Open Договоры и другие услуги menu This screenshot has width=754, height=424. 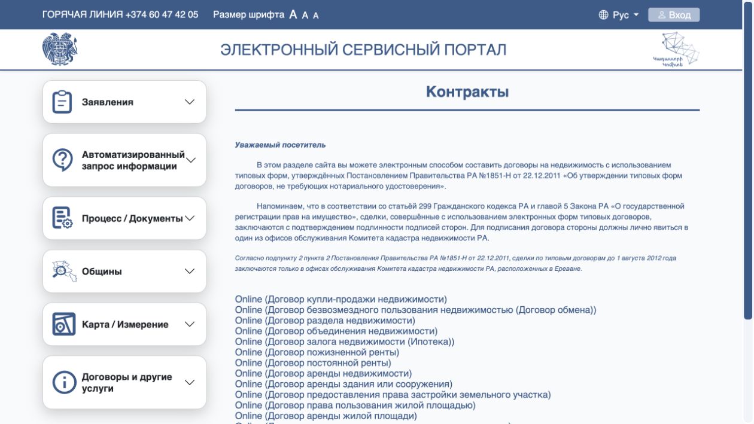pyautogui.click(x=124, y=383)
